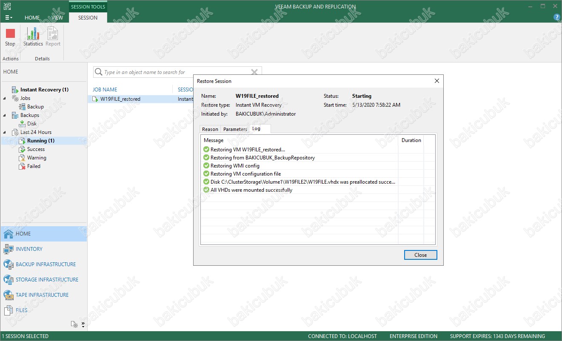Close Restore Session dialog with X
562x341 pixels.
click(436, 81)
